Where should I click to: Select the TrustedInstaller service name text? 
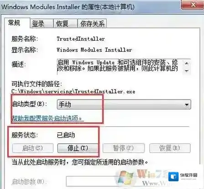tap(81, 39)
